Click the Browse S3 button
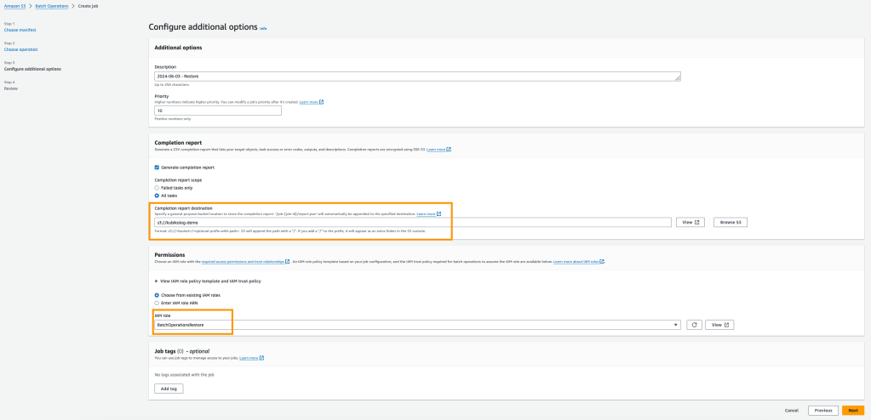Viewport: 871px width, 420px height. tap(729, 222)
